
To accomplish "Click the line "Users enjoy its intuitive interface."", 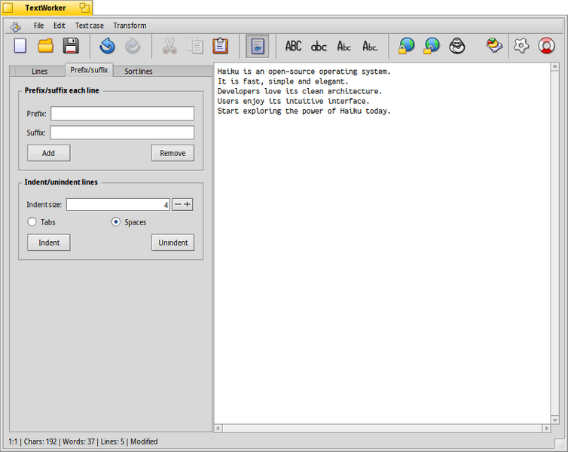I will [294, 101].
